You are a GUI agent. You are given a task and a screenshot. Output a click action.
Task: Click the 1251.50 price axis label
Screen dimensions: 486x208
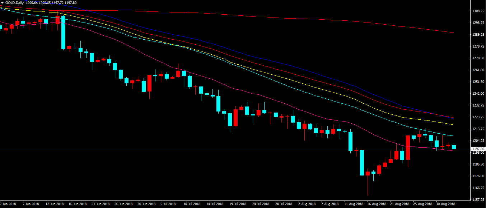(x=478, y=82)
